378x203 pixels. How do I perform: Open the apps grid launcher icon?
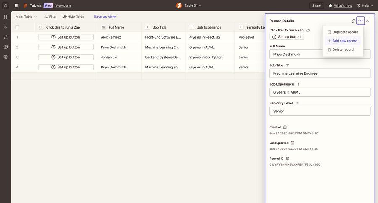click(16, 5)
